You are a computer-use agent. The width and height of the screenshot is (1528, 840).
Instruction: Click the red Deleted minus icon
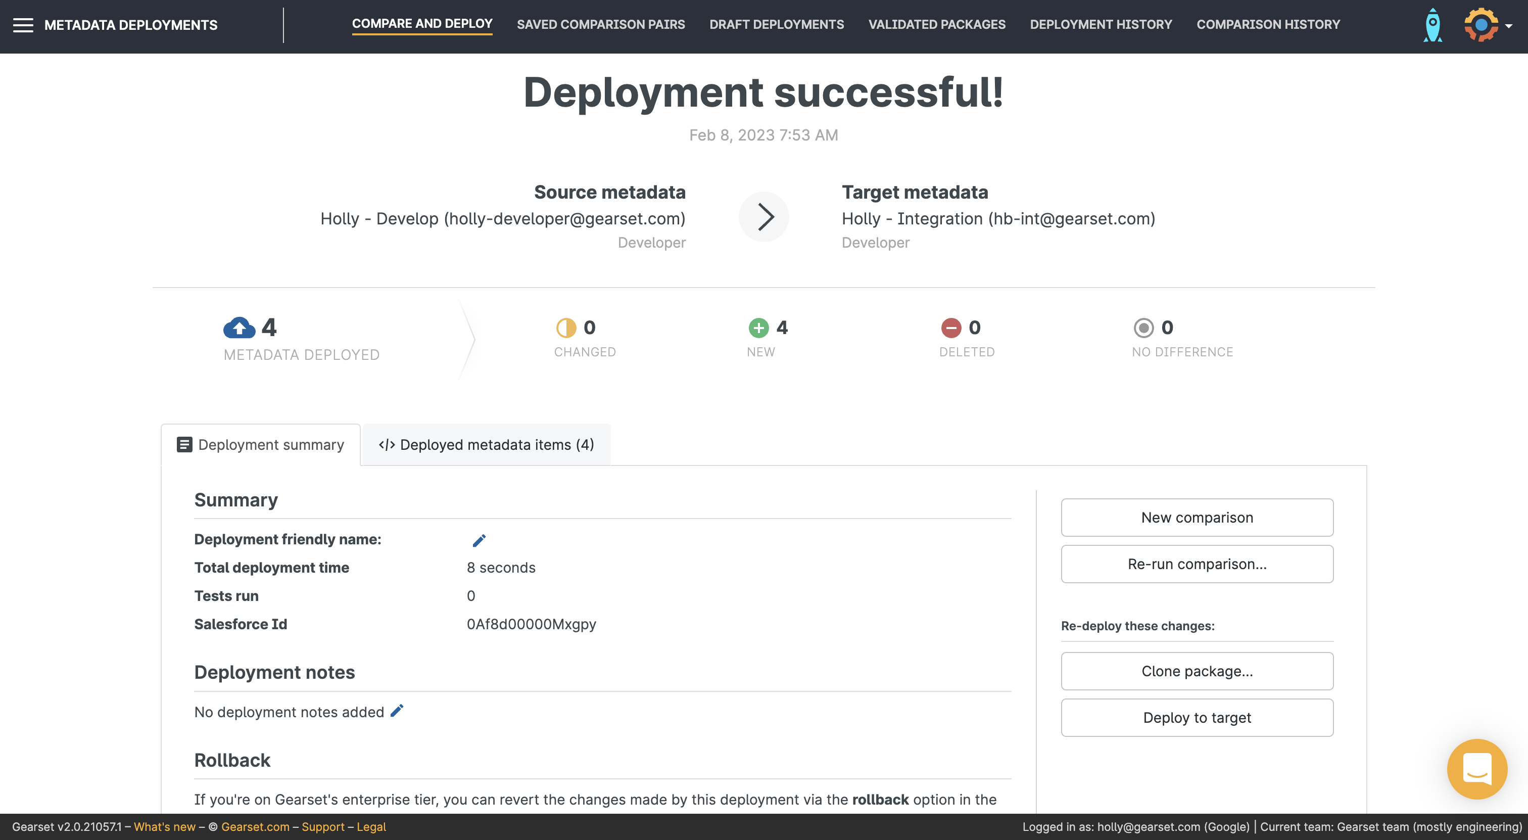951,328
